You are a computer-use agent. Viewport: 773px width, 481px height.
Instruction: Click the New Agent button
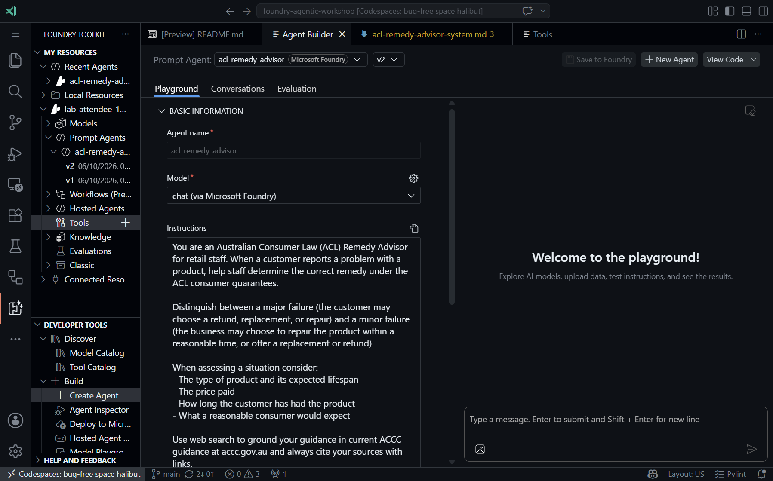click(669, 60)
